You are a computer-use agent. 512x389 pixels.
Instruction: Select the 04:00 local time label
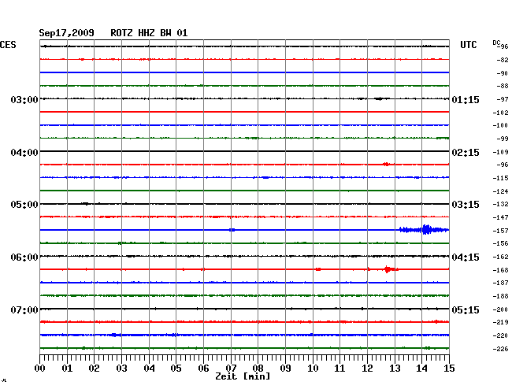tap(24, 153)
